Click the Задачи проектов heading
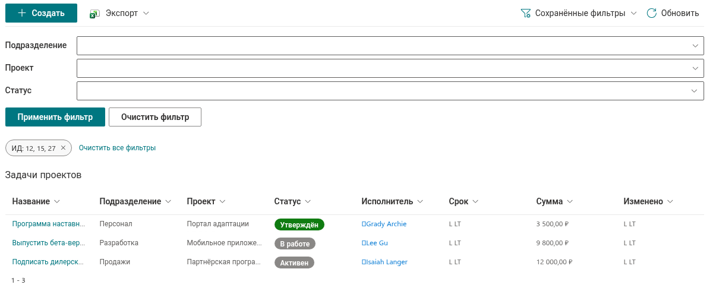This screenshot has height=291, width=719. point(43,175)
